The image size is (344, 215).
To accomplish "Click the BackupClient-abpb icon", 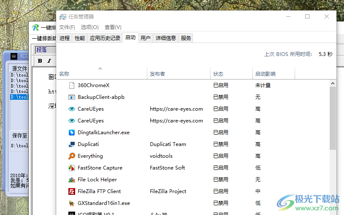I will pos(71,97).
